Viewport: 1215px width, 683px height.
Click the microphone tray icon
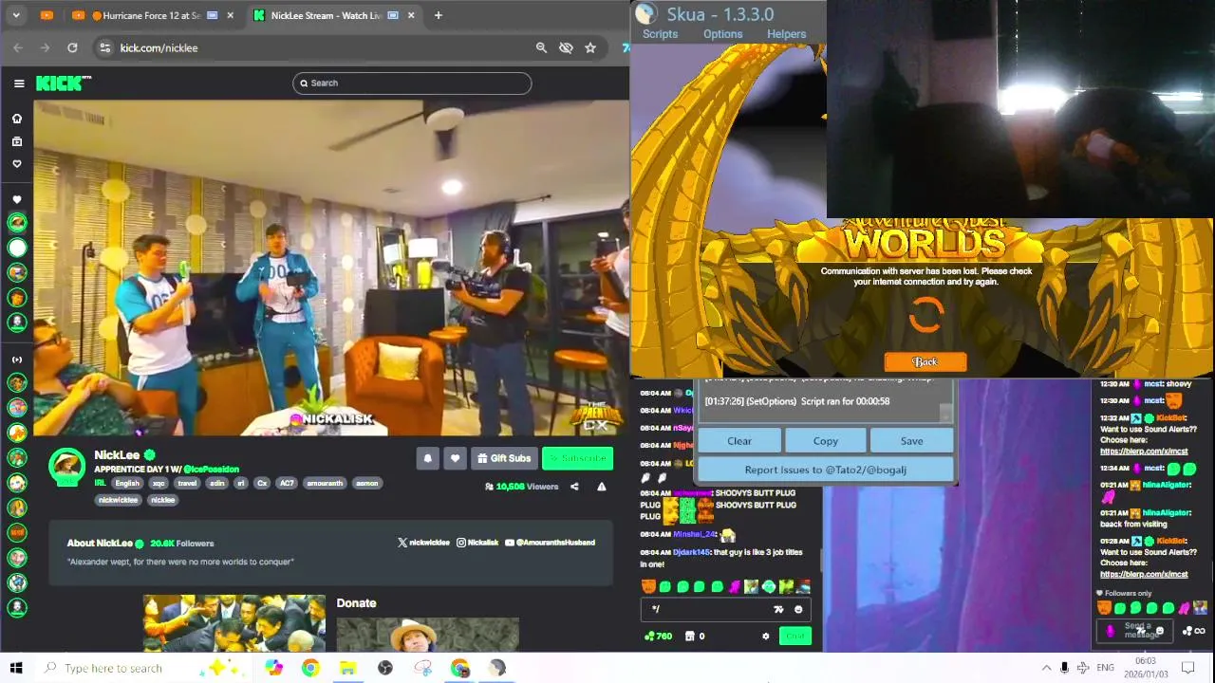click(1064, 668)
